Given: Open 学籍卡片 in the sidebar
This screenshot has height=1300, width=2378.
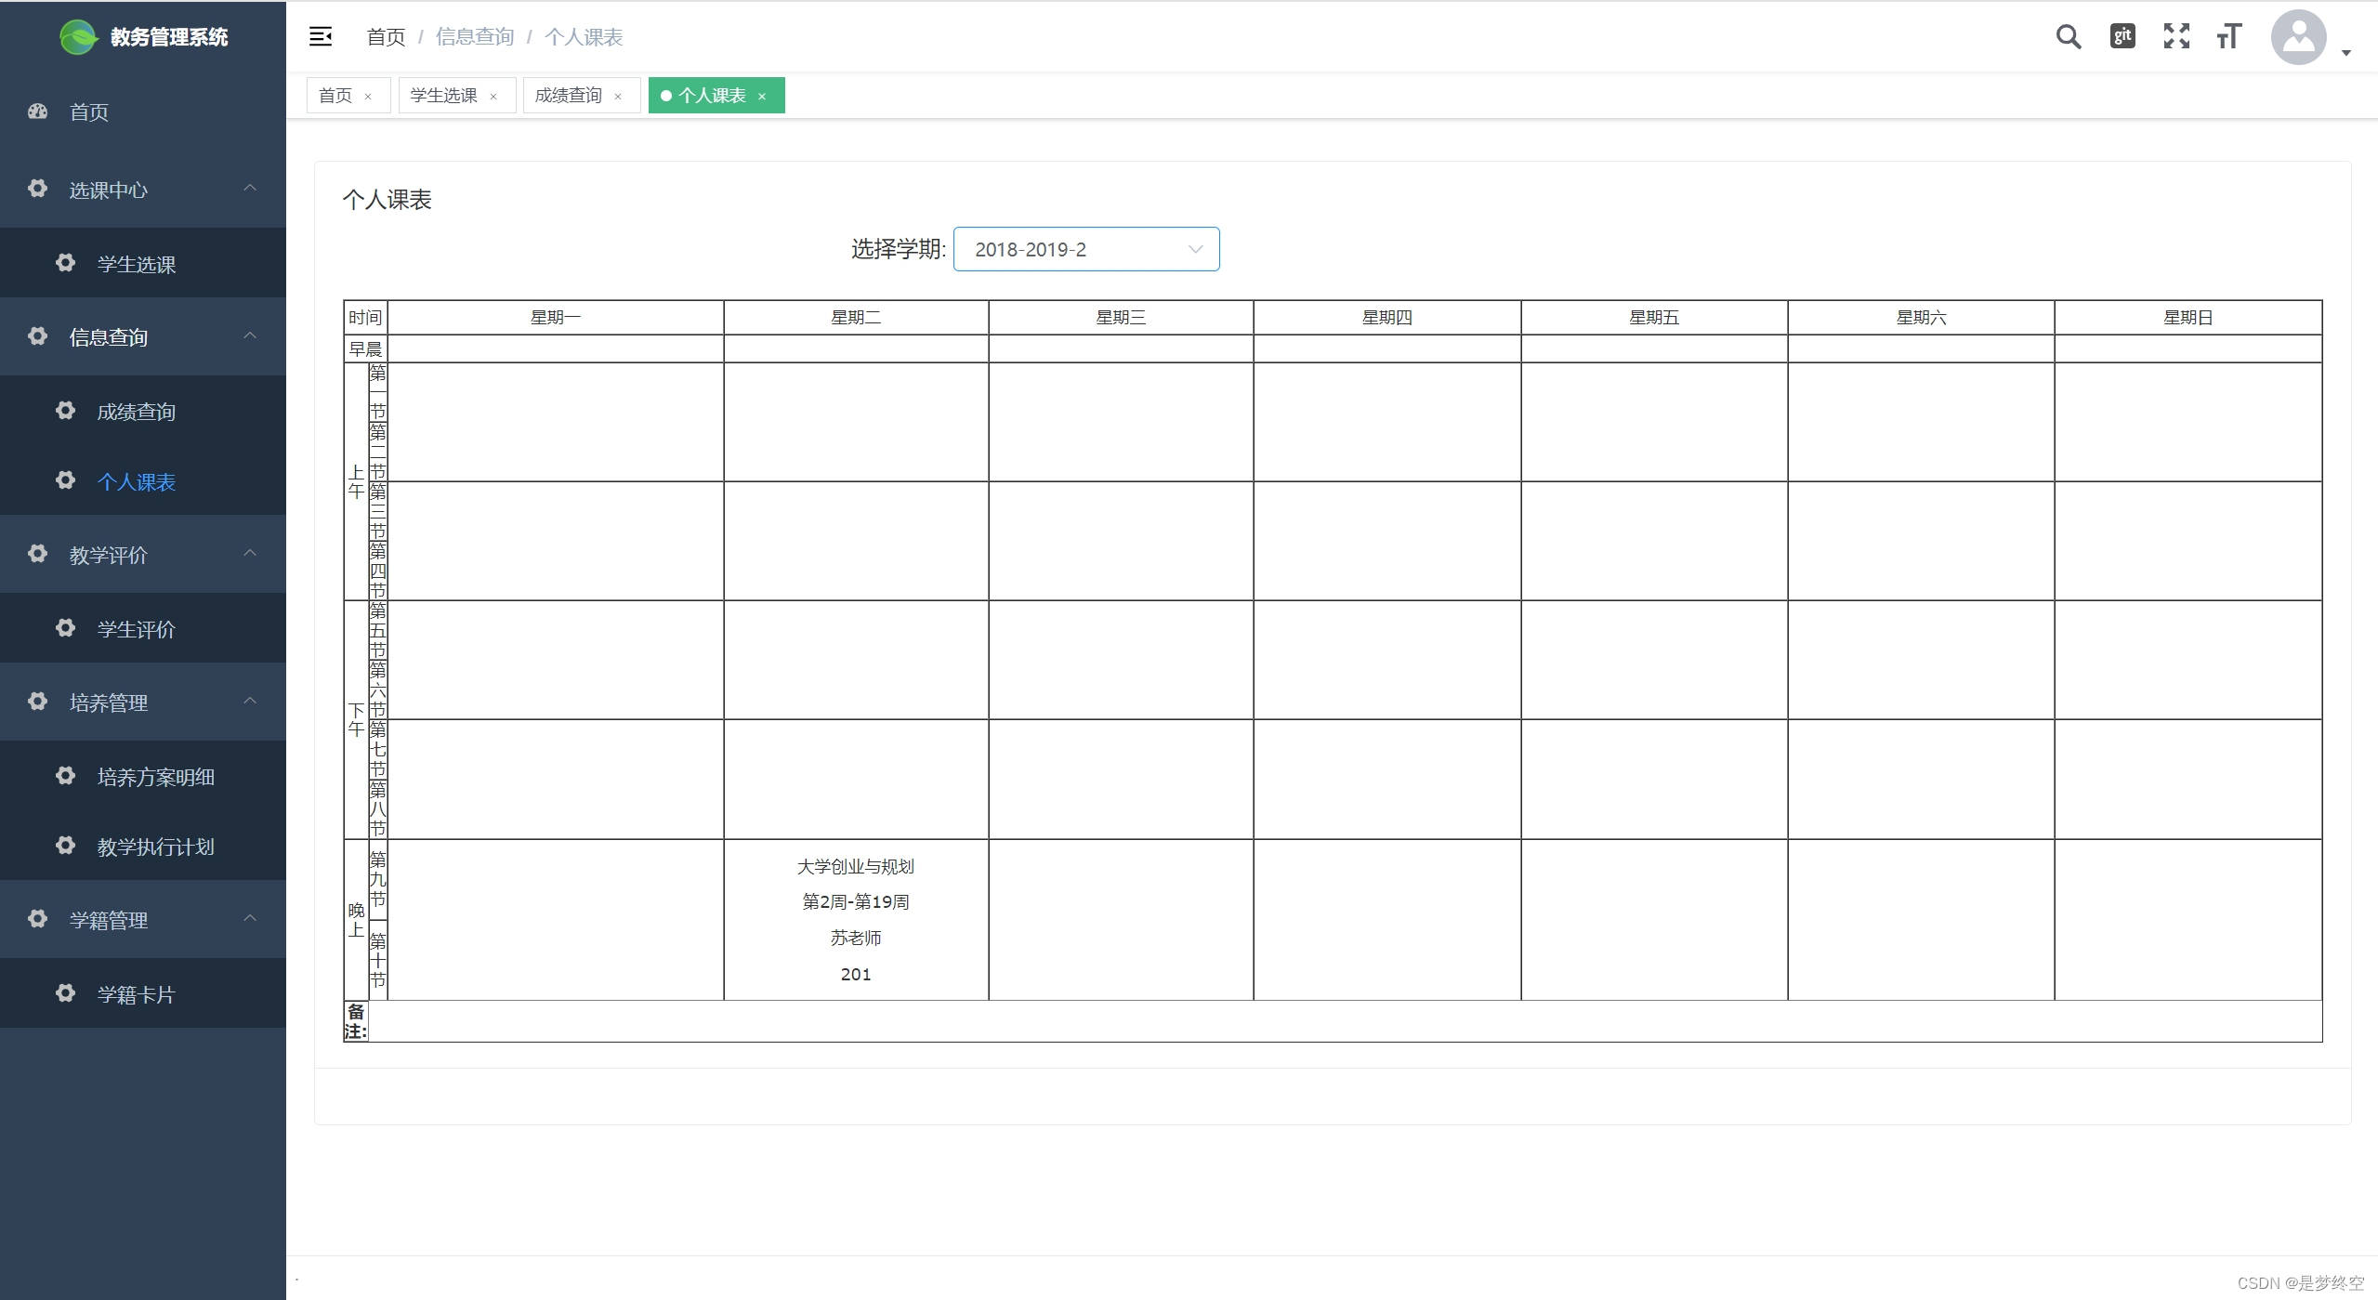Looking at the screenshot, I should click(143, 994).
